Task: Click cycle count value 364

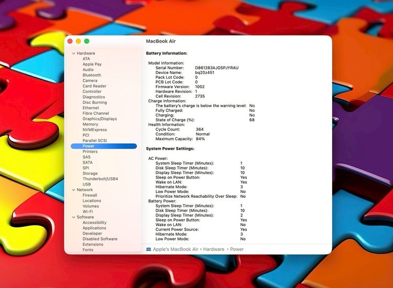Action: 200,130
